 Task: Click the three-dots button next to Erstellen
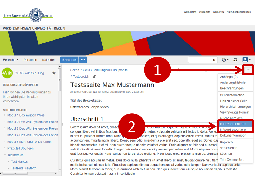(83, 60)
